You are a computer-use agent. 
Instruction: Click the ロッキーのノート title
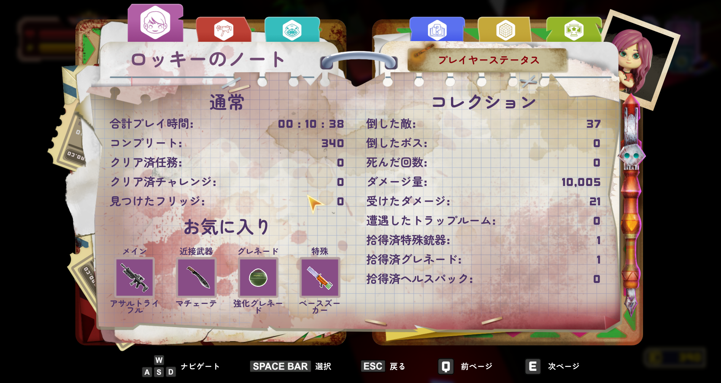[x=208, y=60]
